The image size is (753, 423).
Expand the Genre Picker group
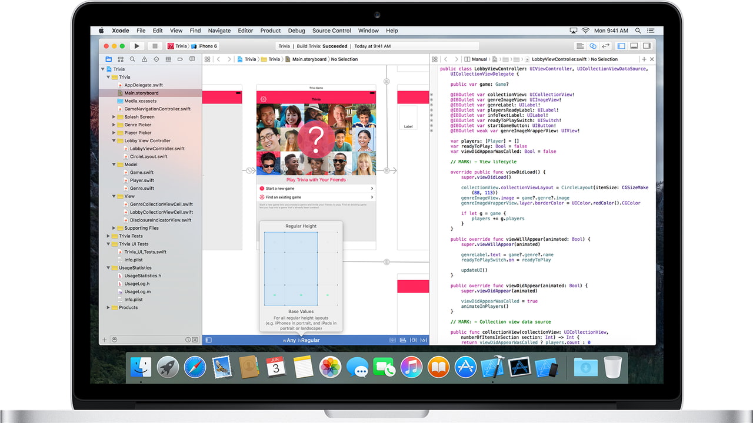114,125
